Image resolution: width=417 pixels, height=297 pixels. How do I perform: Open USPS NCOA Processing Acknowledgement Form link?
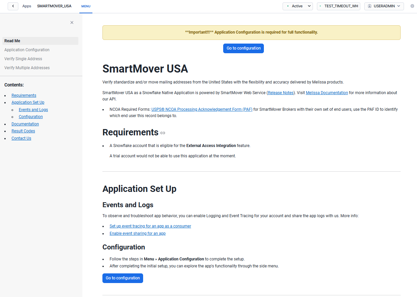(x=202, y=109)
